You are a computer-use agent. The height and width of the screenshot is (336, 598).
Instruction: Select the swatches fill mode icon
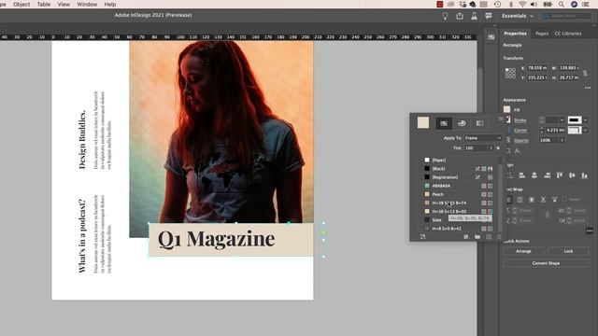(444, 123)
